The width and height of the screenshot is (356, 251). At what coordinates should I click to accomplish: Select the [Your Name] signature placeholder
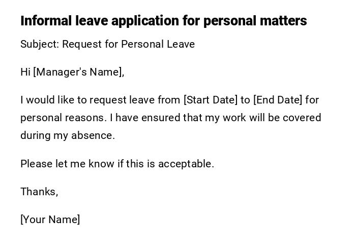(x=50, y=220)
